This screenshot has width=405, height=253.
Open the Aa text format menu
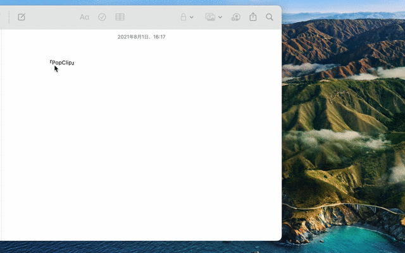(x=84, y=17)
